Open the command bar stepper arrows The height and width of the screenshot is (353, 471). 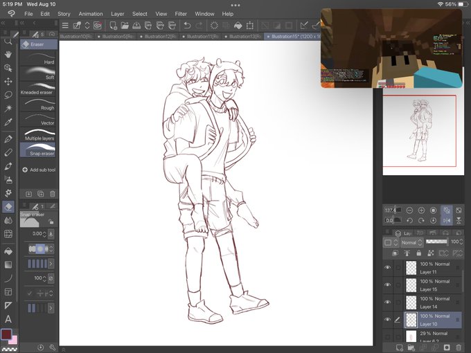pyautogui.click(x=87, y=26)
